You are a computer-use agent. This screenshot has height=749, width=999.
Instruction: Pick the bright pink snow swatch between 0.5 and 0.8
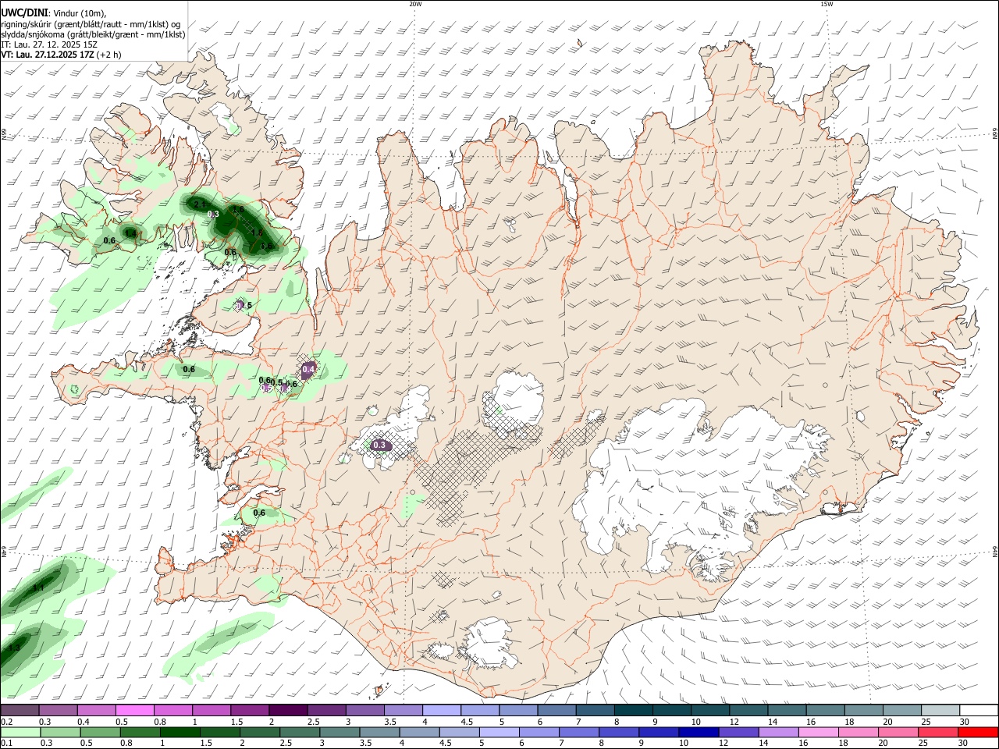point(134,711)
